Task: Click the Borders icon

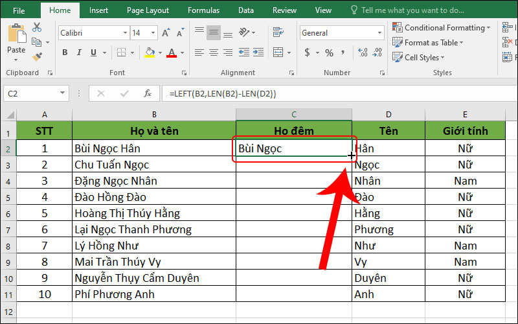Action: click(121, 52)
